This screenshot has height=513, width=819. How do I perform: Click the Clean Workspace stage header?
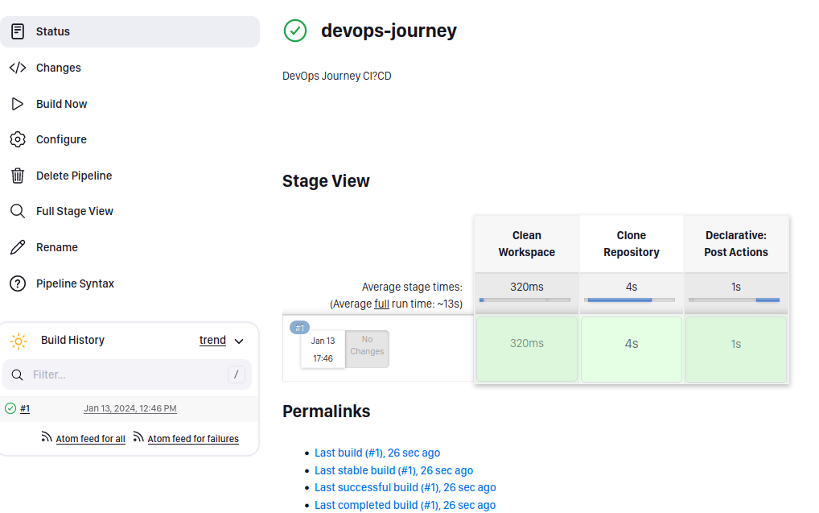coord(526,244)
